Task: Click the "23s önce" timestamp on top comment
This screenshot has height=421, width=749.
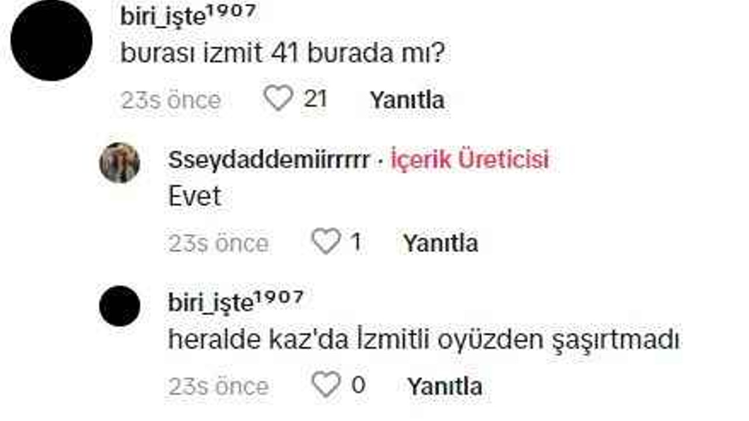Action: point(171,100)
